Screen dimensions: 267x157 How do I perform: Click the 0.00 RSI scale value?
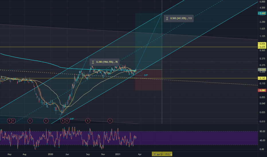click(x=262, y=149)
